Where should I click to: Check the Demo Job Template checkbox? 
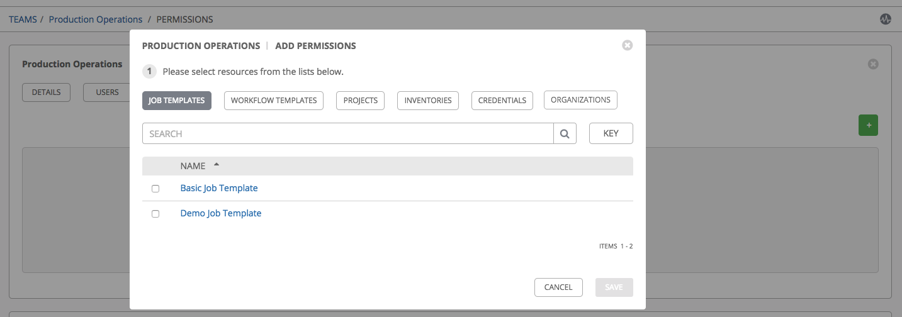tap(155, 214)
